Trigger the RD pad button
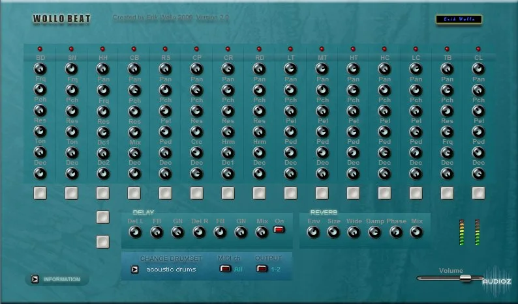The height and width of the screenshot is (304, 518). coord(260,193)
